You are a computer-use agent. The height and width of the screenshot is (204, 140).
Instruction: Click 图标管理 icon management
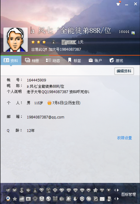128,194
